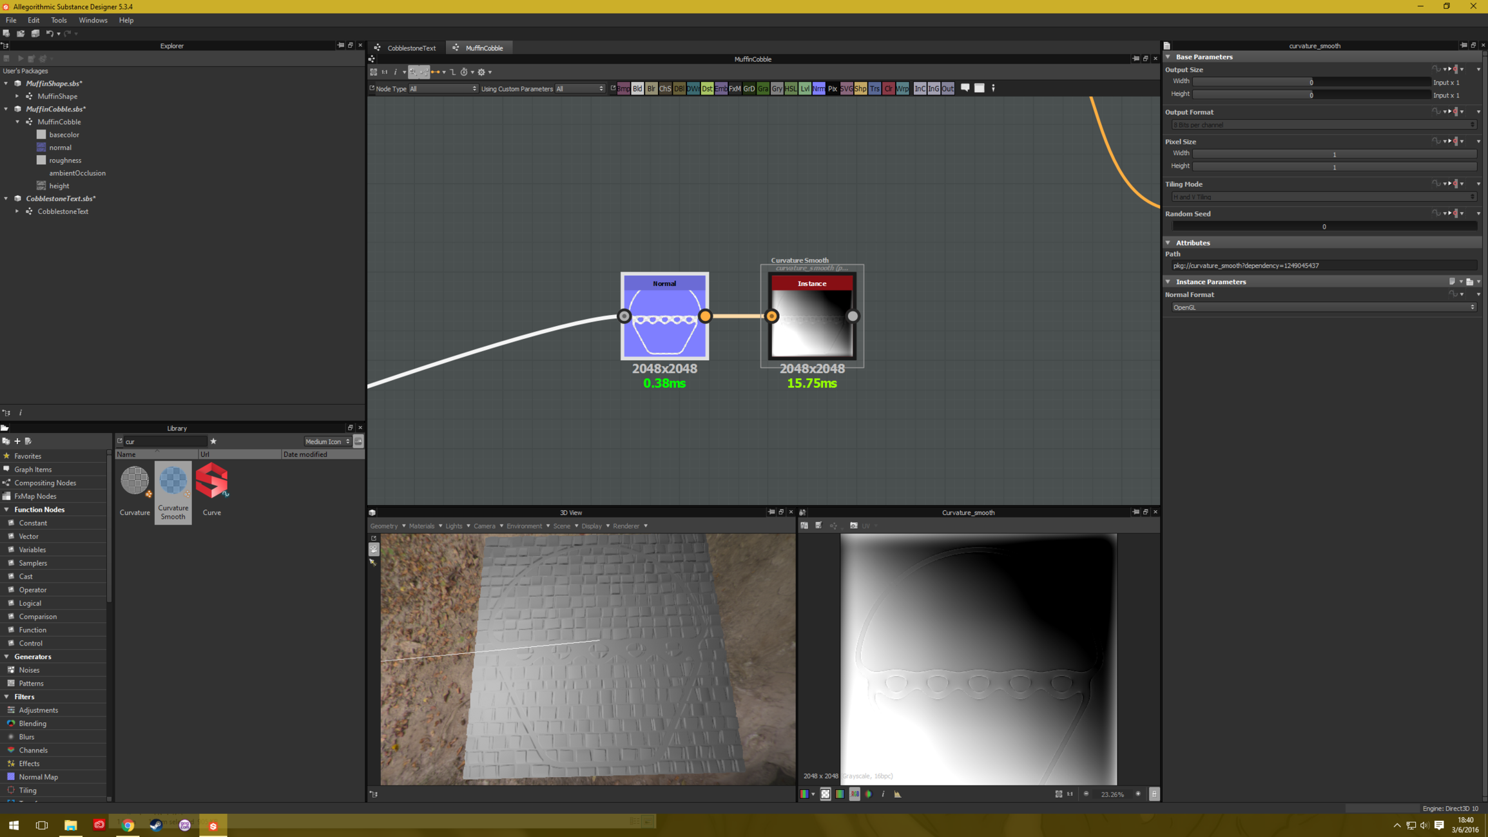Open Chrome from the taskbar
1488x837 pixels.
[x=128, y=825]
